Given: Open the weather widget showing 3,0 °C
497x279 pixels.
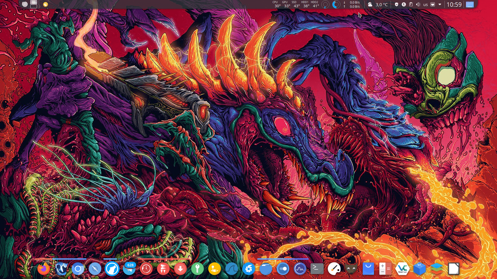Looking at the screenshot, I should [x=378, y=4].
